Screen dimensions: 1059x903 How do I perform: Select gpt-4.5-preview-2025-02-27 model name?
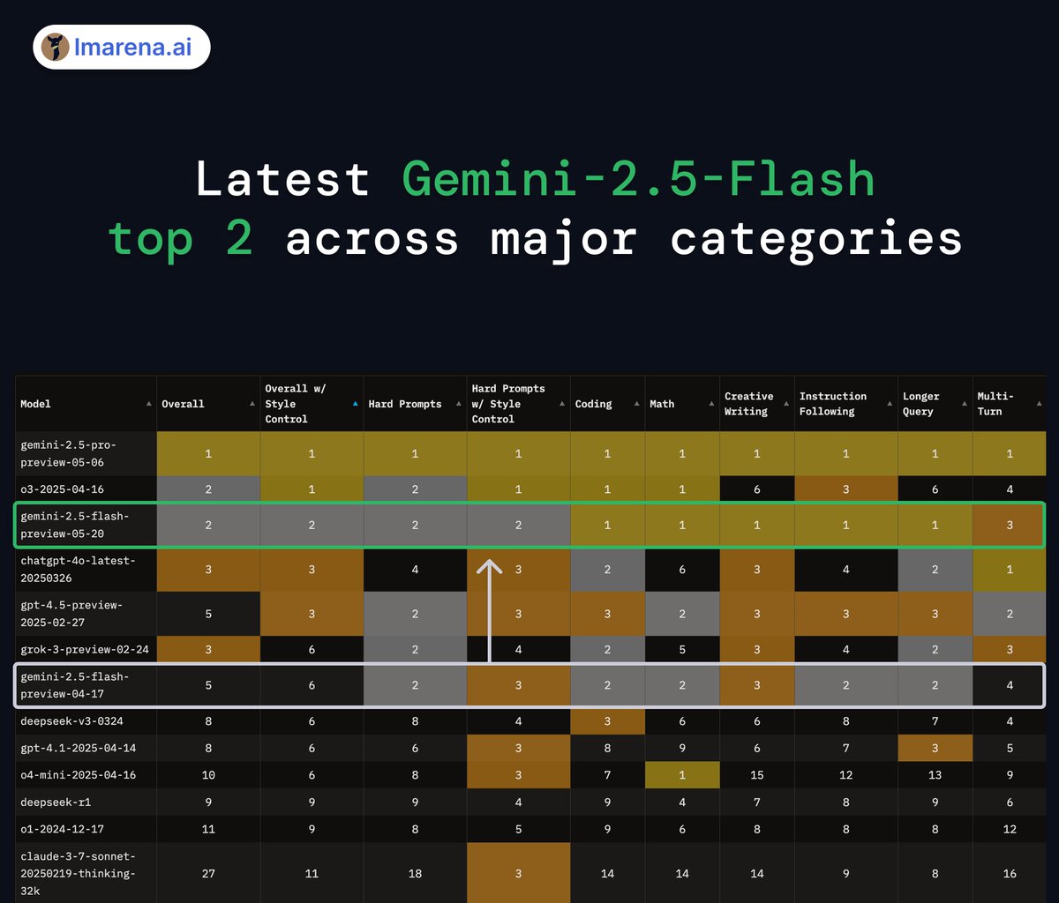point(71,614)
